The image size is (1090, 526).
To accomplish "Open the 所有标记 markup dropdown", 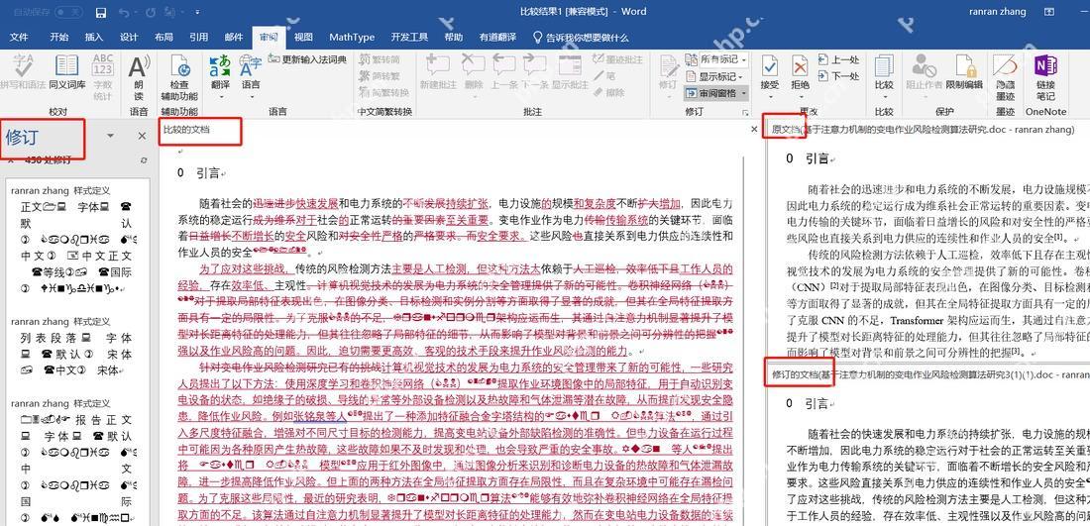I will [x=716, y=59].
